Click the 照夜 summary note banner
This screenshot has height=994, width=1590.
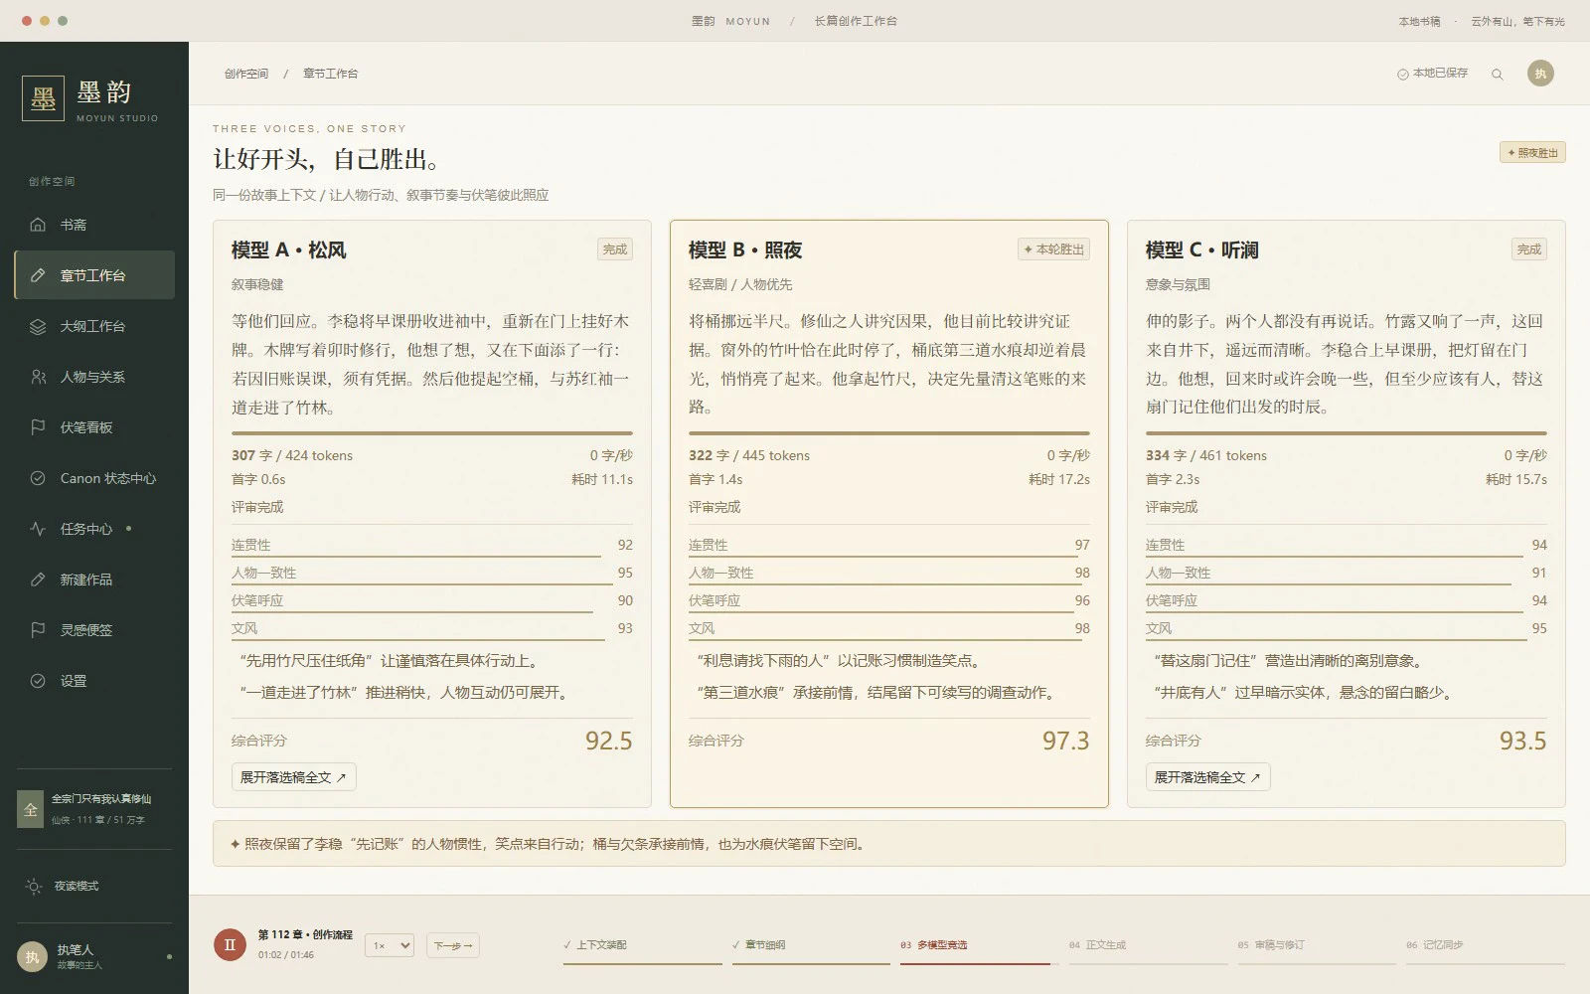click(x=889, y=844)
